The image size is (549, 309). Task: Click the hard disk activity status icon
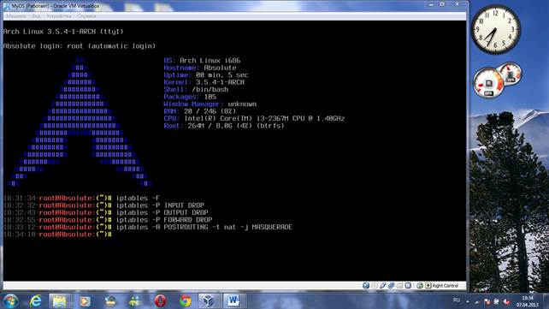coord(366,286)
